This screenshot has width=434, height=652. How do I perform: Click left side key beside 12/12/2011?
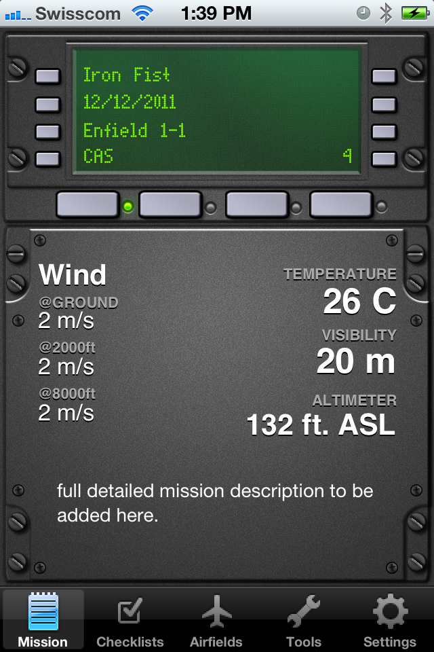point(47,105)
